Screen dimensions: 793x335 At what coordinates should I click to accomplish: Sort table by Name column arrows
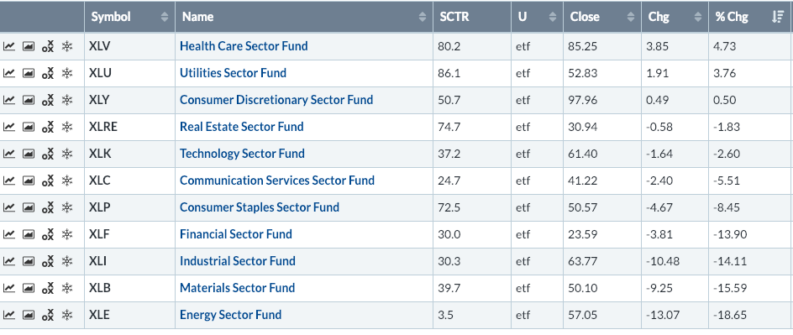(x=423, y=17)
